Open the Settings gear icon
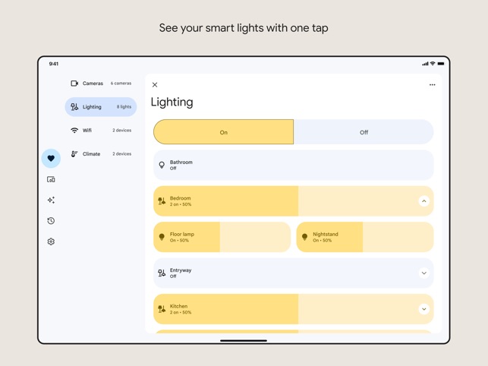The height and width of the screenshot is (366, 488). 51,241
